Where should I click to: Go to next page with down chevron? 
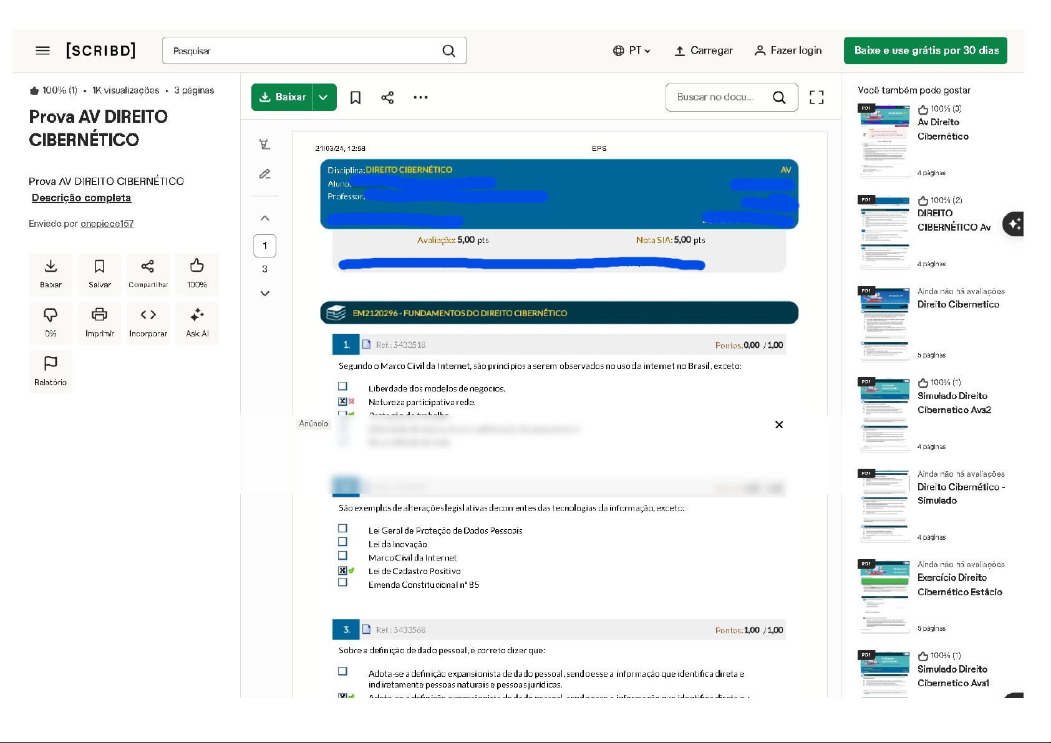click(x=265, y=293)
